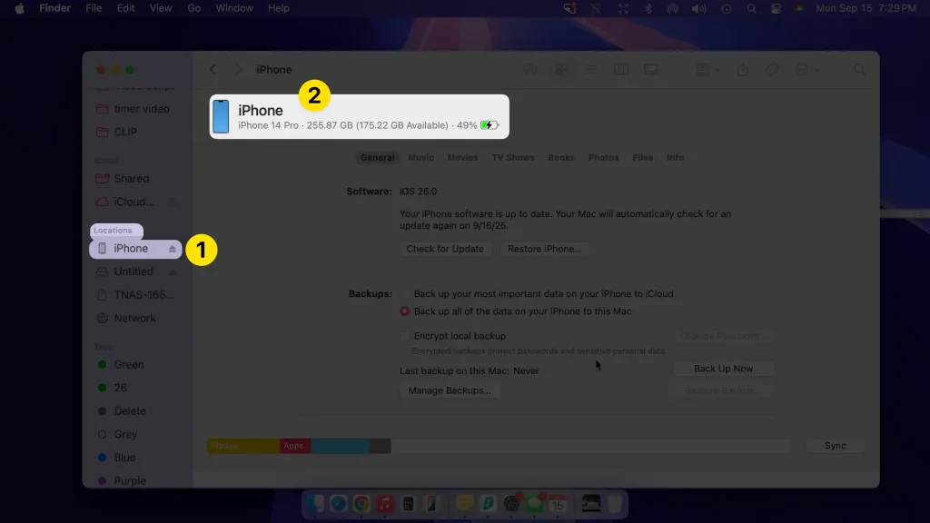Collapse the Locations section in the sidebar
The height and width of the screenshot is (523, 930).
click(x=115, y=230)
